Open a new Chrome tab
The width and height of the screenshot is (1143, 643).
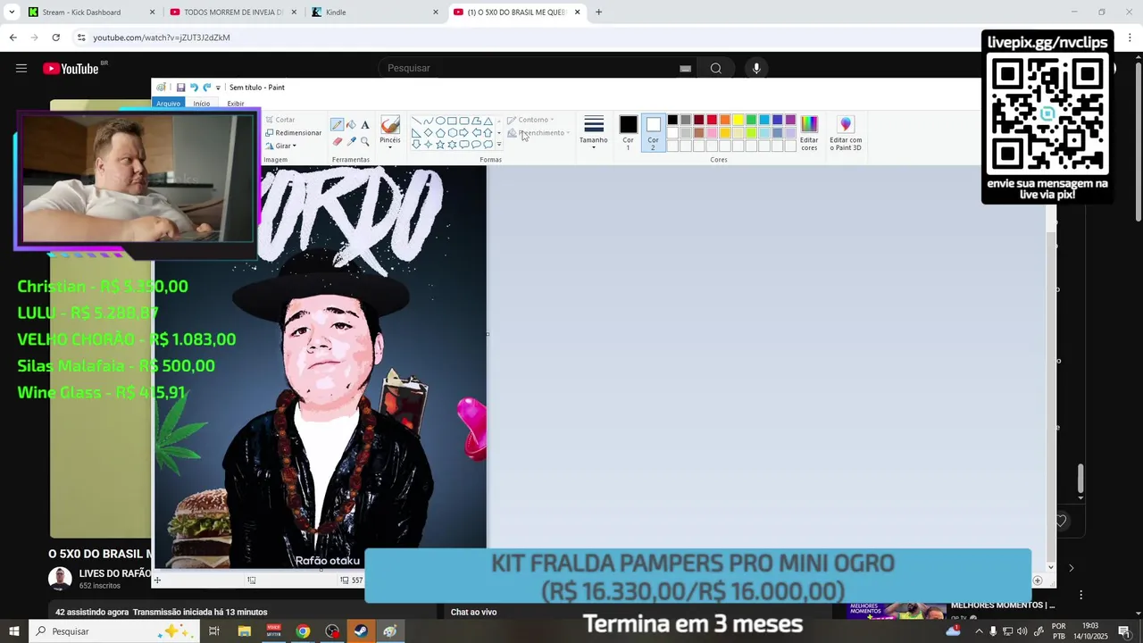[598, 12]
